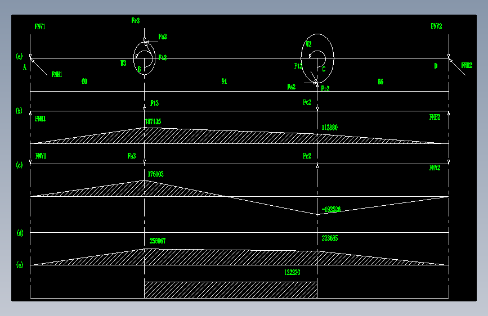Viewport: 488px width, 316px height.
Task: Select dimension value 56
Action: (x=380, y=82)
